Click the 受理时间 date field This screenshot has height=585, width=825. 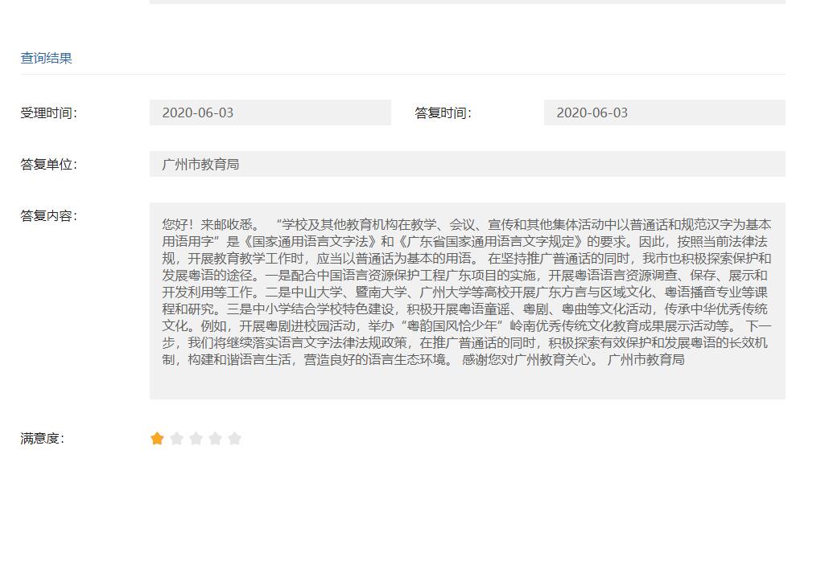(x=270, y=112)
